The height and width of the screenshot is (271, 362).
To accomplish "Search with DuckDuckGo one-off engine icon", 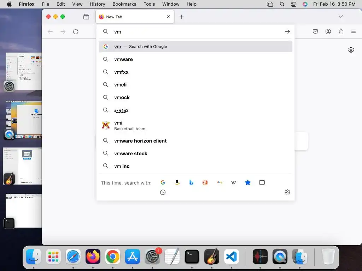I will [x=205, y=182].
